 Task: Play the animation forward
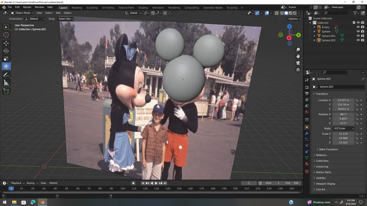point(156,183)
